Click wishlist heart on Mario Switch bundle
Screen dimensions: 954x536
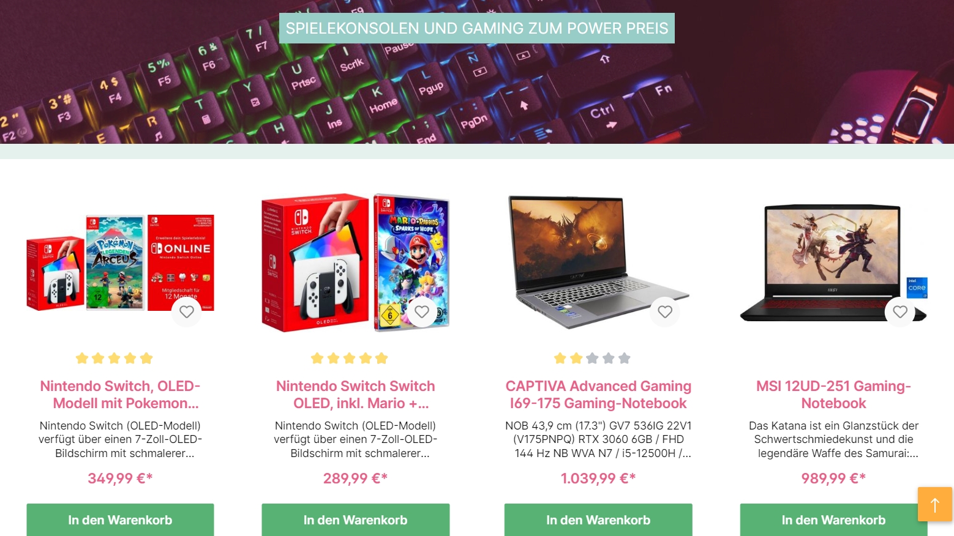[x=422, y=311]
